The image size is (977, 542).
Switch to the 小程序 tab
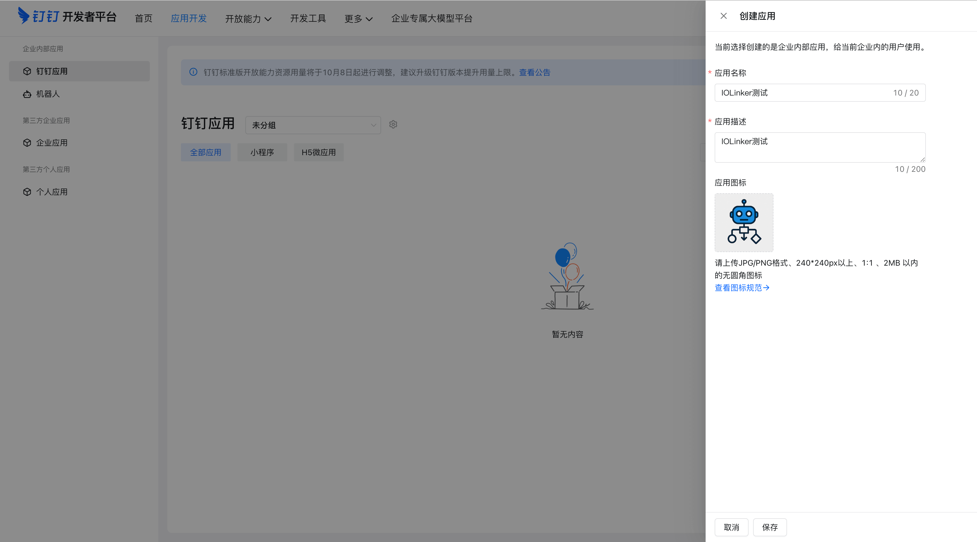262,152
